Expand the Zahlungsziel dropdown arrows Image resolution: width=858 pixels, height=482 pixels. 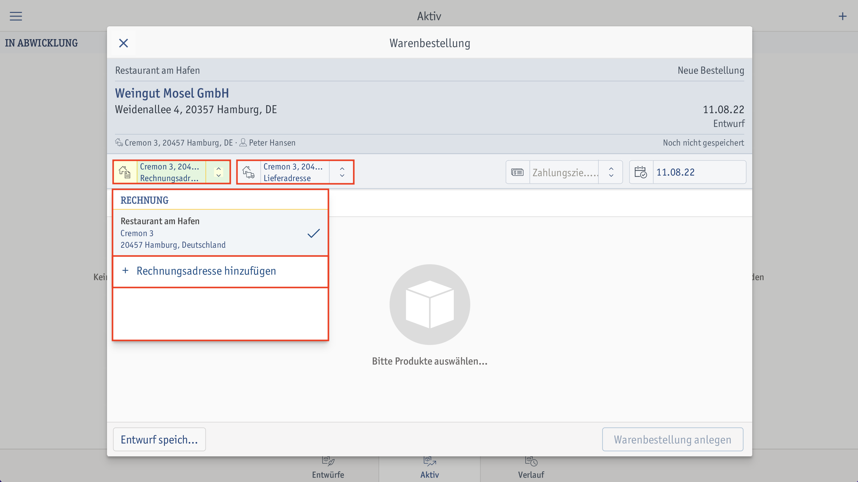click(x=611, y=172)
